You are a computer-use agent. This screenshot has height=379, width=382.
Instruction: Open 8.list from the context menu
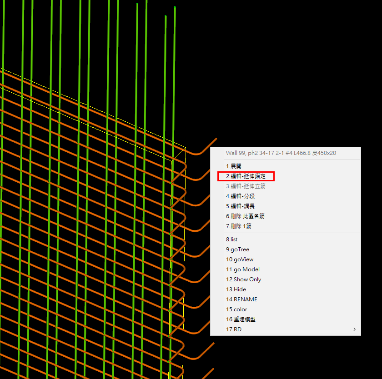[285, 239]
